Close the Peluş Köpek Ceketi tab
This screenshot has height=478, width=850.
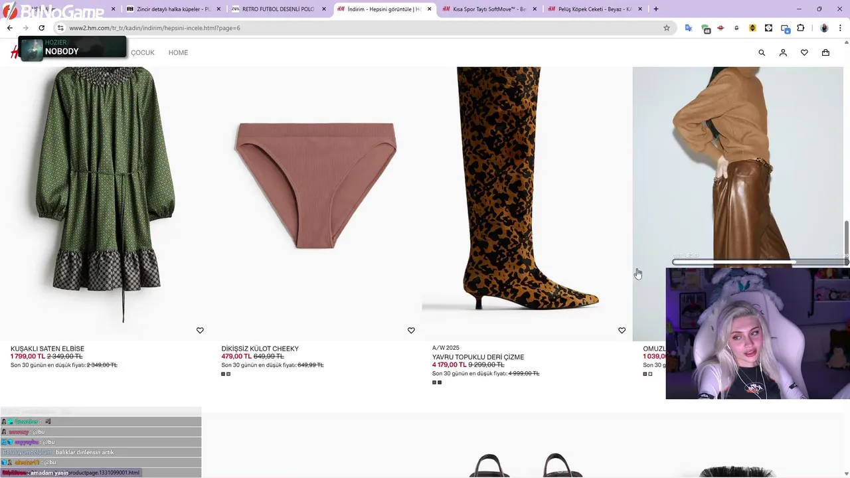point(640,9)
